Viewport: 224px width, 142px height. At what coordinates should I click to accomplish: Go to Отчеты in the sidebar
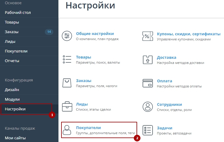click(x=12, y=61)
